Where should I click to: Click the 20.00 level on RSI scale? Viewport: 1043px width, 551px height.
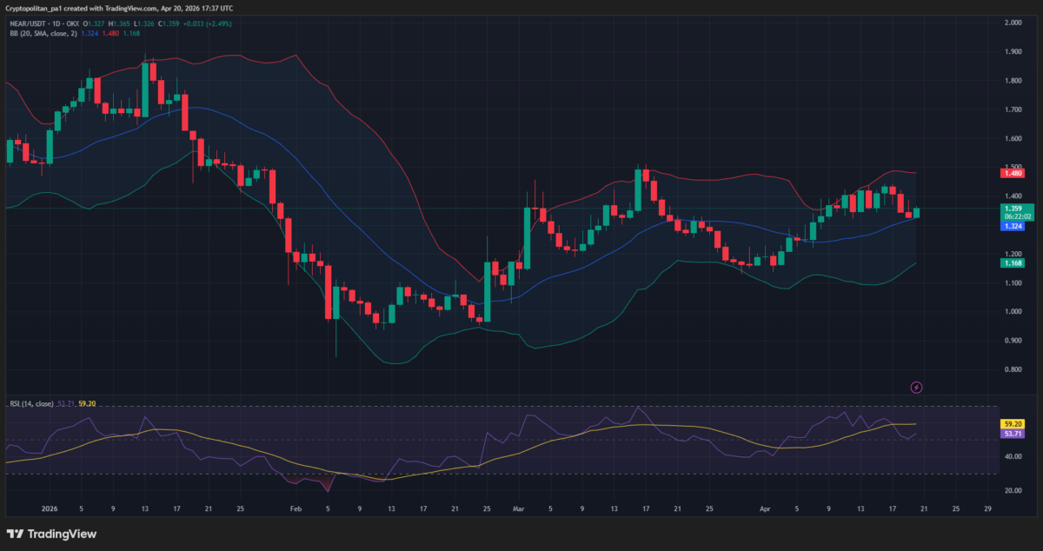click(1012, 490)
